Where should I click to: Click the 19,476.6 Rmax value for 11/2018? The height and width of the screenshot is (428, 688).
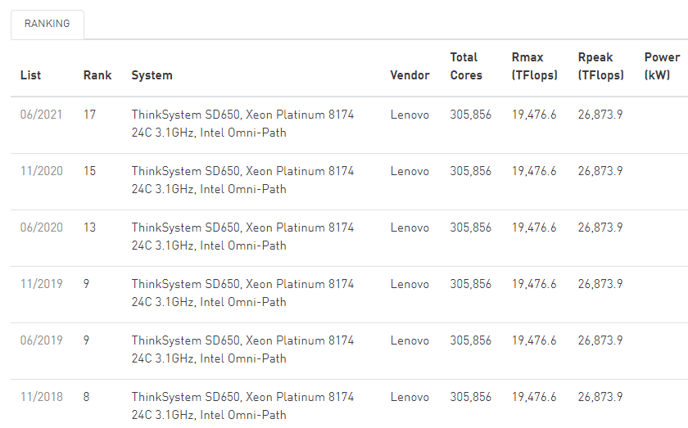[x=534, y=397]
